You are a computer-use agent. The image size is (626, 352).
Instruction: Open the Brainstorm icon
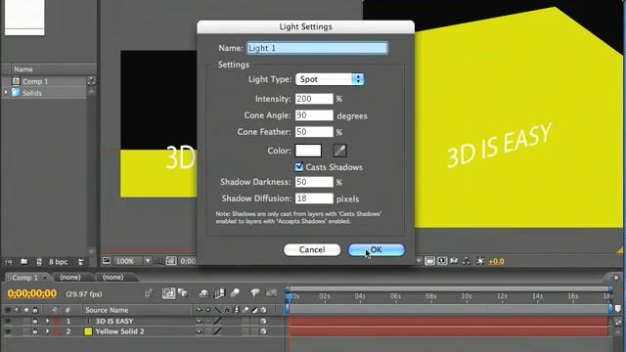pos(255,293)
